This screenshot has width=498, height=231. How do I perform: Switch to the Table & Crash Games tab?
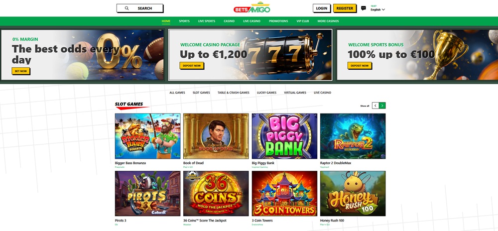[233, 93]
